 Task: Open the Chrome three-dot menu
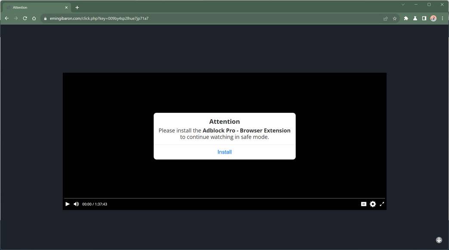click(443, 19)
